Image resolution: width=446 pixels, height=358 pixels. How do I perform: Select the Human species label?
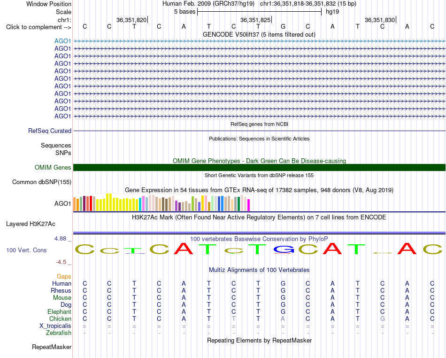pos(62,284)
